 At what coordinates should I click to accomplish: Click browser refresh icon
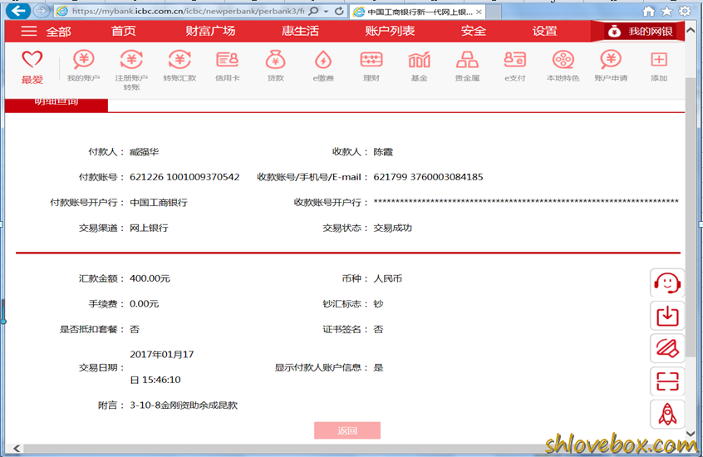(339, 11)
